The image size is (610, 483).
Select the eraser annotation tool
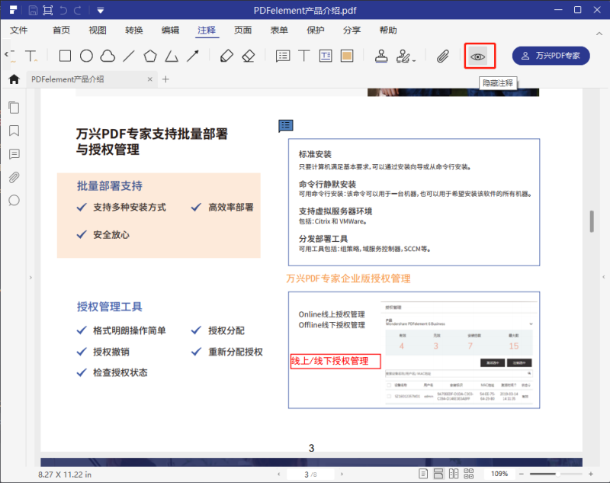pos(248,56)
